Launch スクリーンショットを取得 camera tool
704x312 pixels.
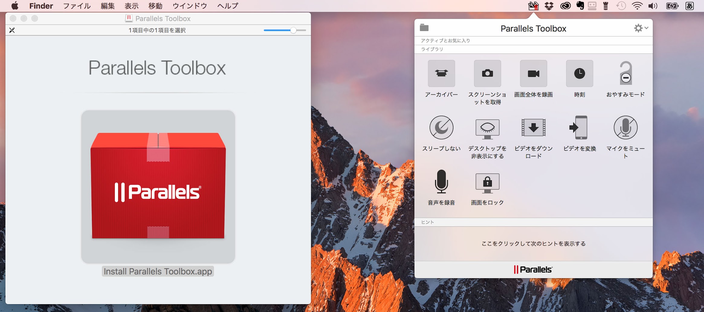[x=487, y=74]
